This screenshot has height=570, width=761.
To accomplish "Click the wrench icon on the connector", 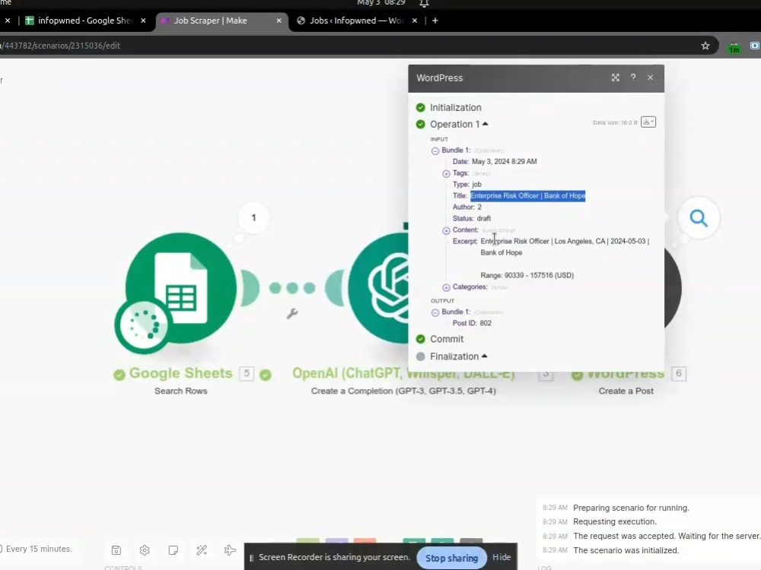I will pos(292,314).
